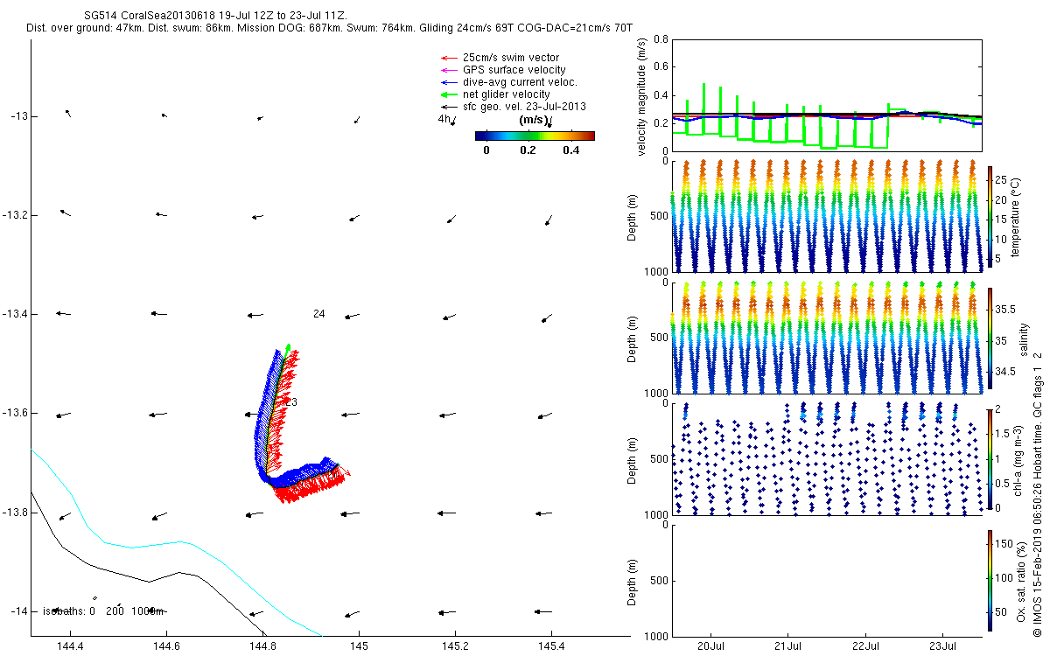
Task: Click the black sfc geo. vel. arrow marker
Action: 447,107
